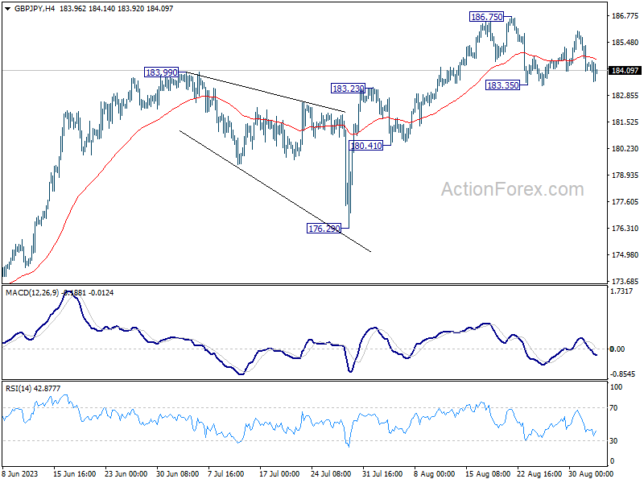Select the MACD(12,26,9) indicator label
644x483 pixels.
(32, 293)
